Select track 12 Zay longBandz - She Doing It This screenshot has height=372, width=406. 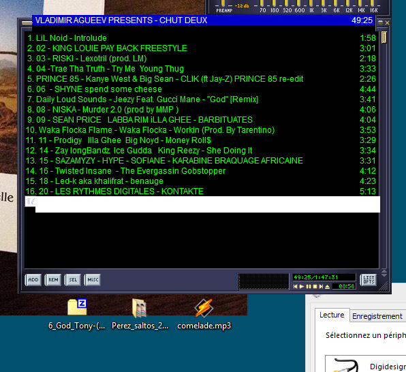click(202, 151)
